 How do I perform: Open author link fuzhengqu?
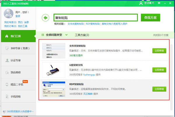pyautogui.click(x=89, y=75)
